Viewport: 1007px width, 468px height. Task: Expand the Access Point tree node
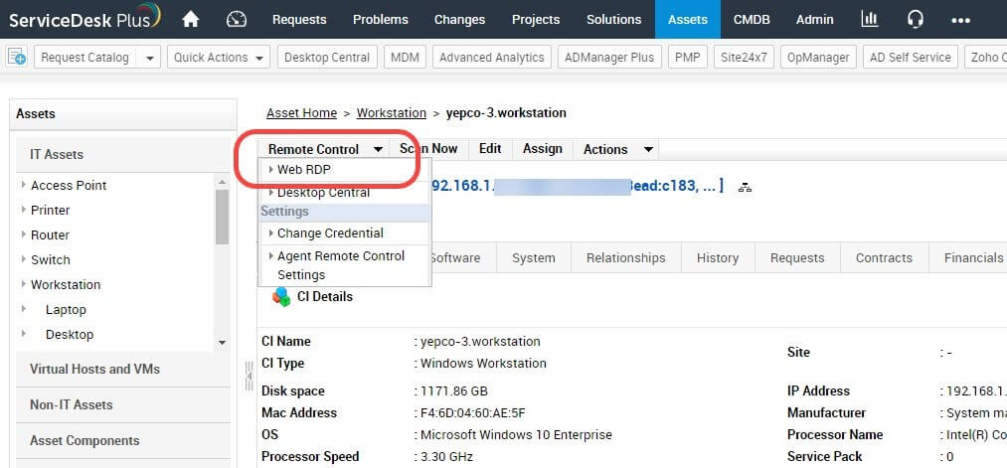24,185
